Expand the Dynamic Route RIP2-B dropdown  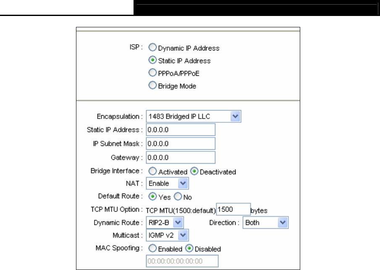click(165, 222)
